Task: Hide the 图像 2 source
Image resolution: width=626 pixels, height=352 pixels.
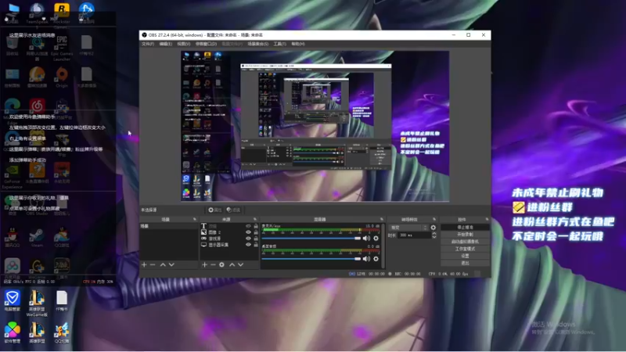Action: 248,232
